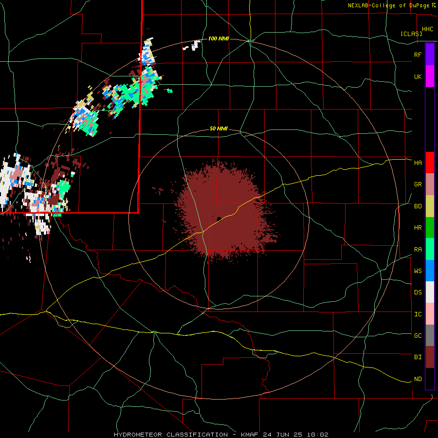Click the black radar site dot
The image size is (438, 438).
click(x=219, y=219)
